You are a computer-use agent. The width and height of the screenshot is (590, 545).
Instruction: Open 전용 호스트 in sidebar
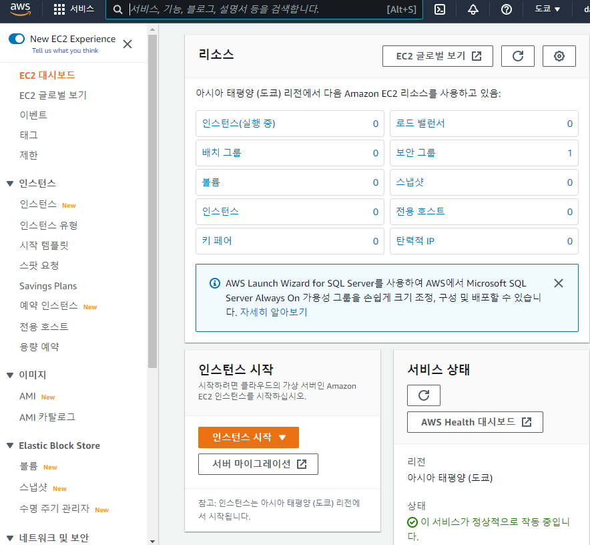click(44, 327)
